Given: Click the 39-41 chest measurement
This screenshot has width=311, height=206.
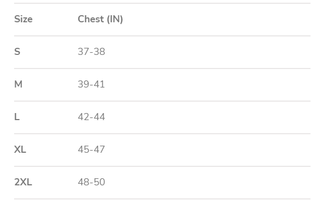Looking at the screenshot, I should 91,84.
